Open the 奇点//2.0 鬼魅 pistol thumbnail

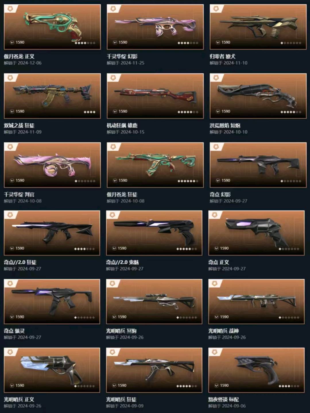point(154,233)
